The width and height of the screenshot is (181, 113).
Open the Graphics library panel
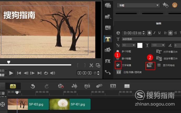point(108,50)
